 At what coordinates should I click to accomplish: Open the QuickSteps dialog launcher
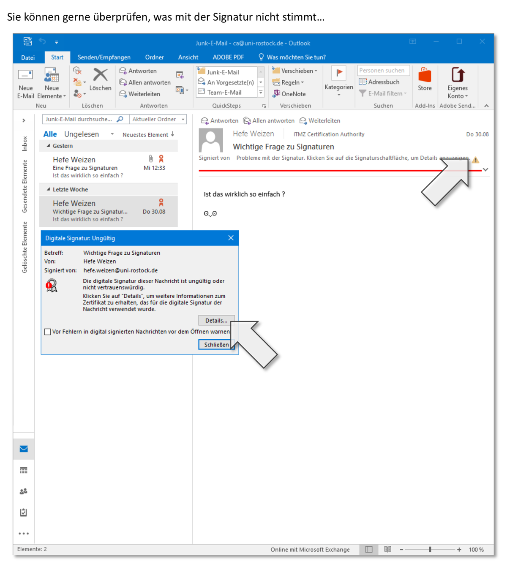[264, 106]
